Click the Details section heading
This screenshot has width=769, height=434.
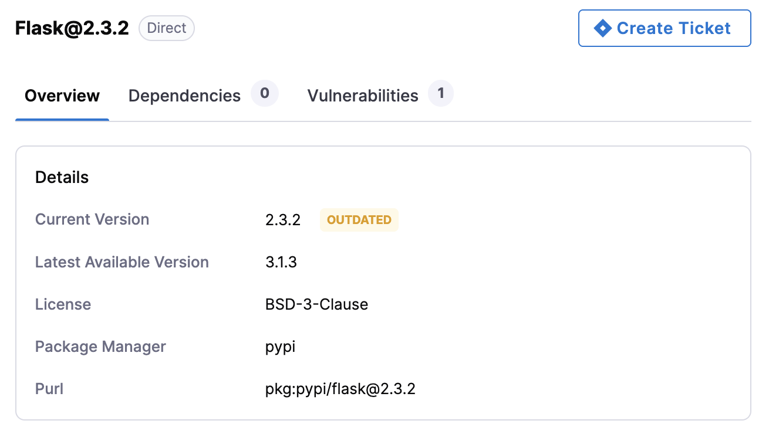tap(62, 177)
